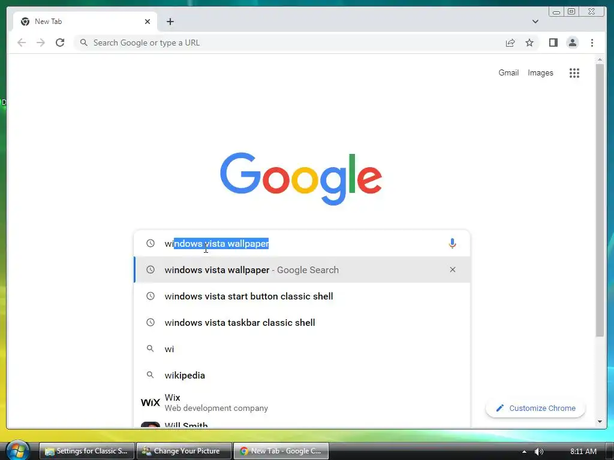Switch to Change Your Picture taskbar window
The image size is (614, 460).
[x=184, y=451]
